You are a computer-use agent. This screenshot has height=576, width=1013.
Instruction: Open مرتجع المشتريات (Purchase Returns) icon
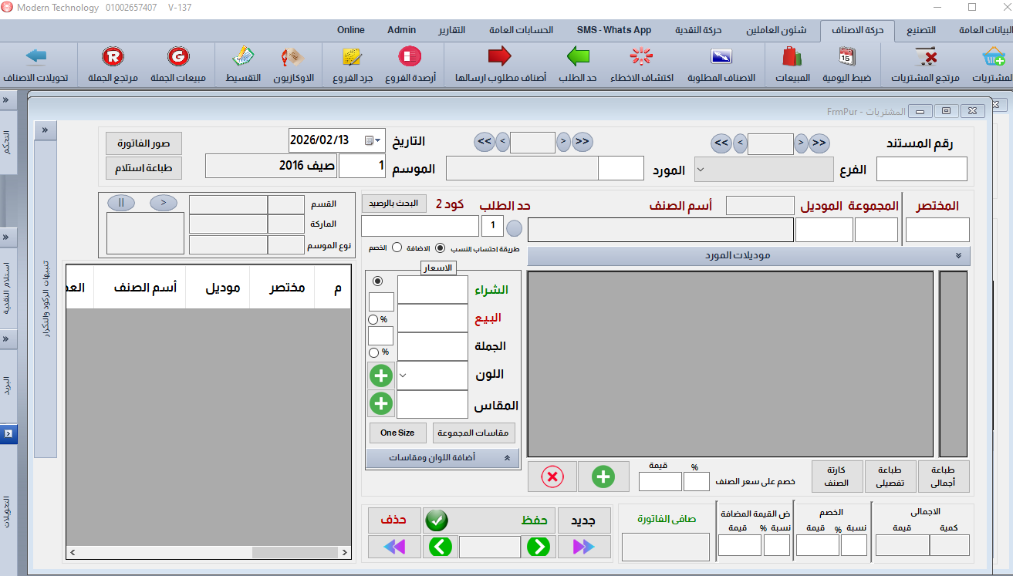tap(924, 58)
